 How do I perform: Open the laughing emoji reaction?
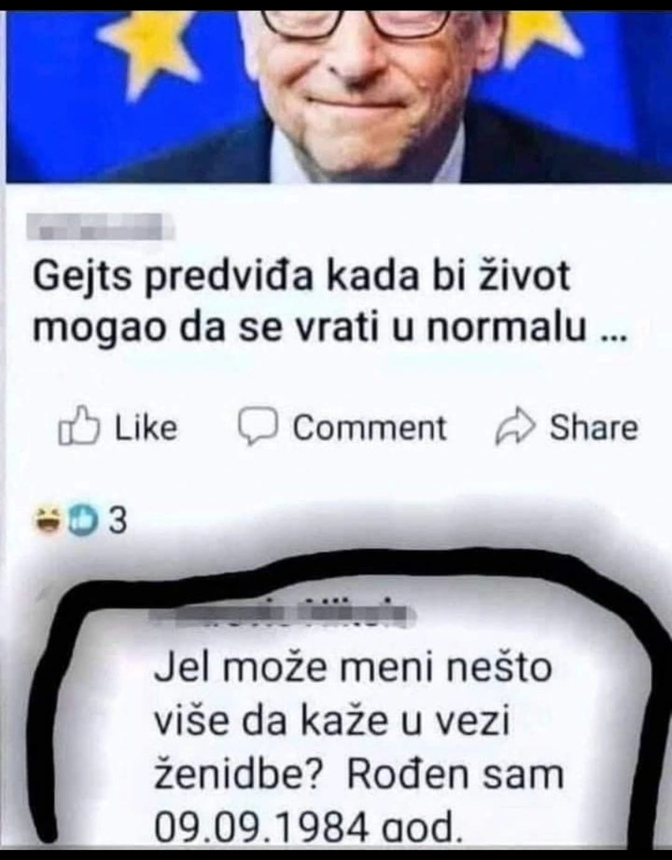[x=46, y=520]
